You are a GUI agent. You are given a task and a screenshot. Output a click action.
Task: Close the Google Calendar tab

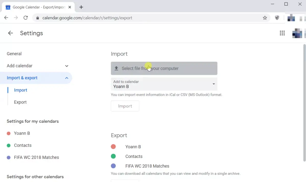(70, 7)
